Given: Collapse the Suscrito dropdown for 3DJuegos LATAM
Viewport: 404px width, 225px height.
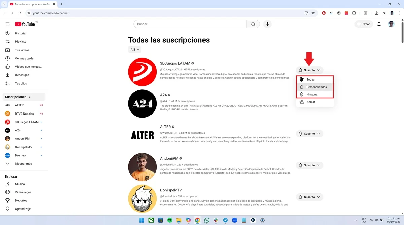Looking at the screenshot, I should click(309, 70).
